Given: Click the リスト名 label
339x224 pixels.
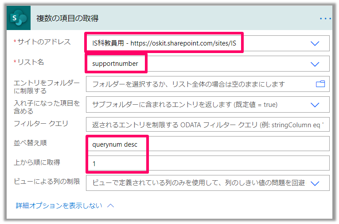Looking at the screenshot, I should coord(31,62).
